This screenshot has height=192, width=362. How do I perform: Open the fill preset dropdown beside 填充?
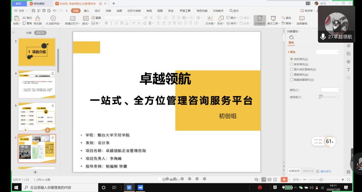(328, 52)
